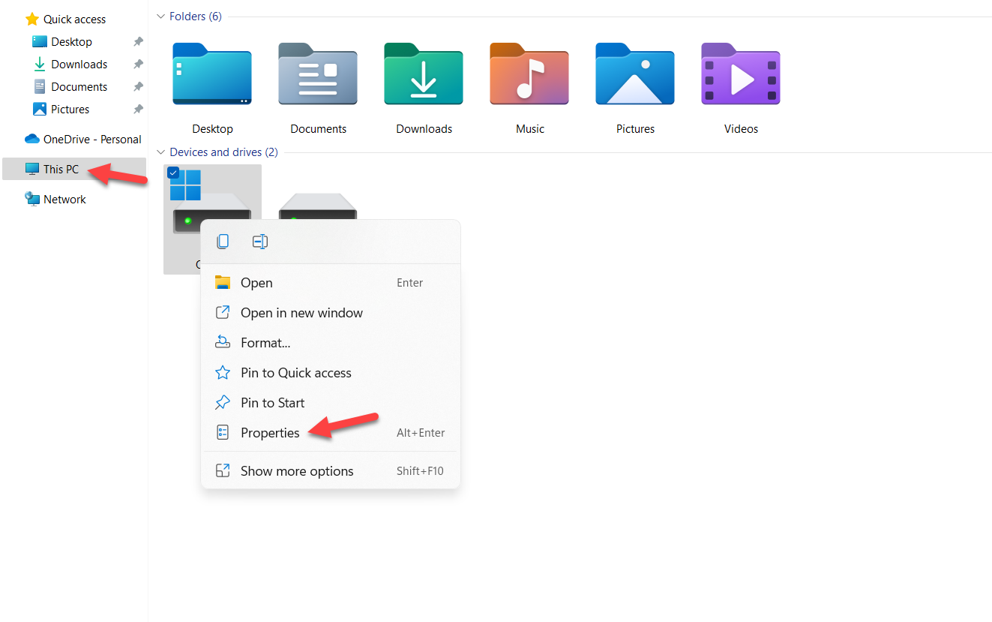Screen dimensions: 992x622
Task: Open the Pictures folder icon
Action: tap(635, 74)
